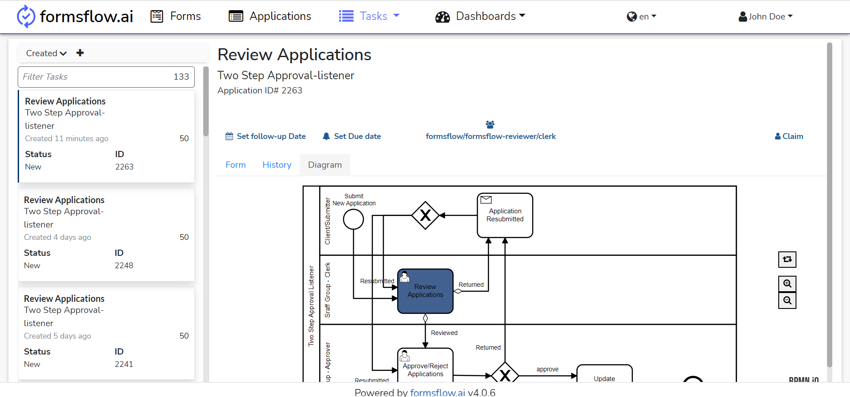
Task: Expand the Created sort dropdown
Action: point(46,53)
